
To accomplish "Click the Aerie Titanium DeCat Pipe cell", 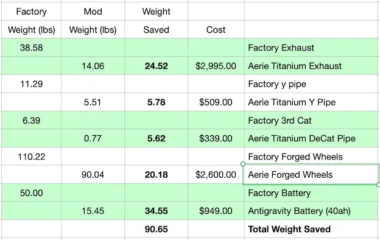I will click(312, 138).
